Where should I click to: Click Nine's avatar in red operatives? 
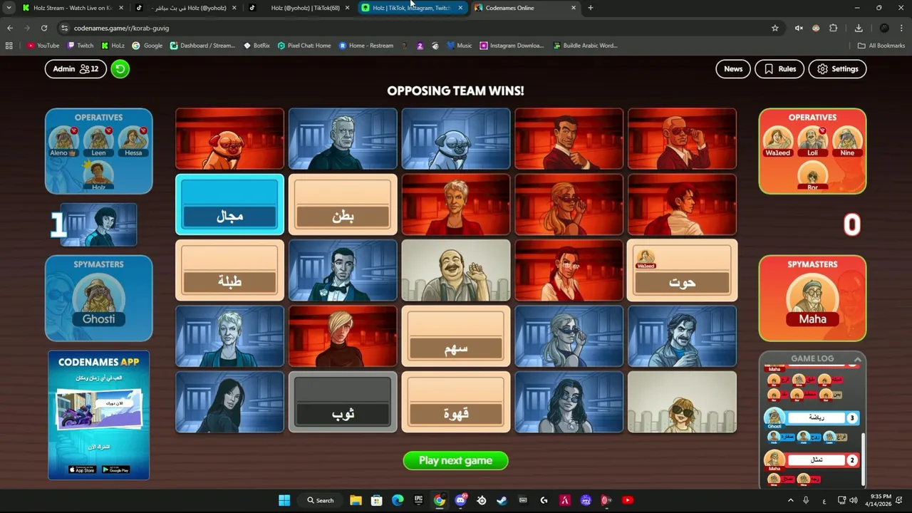(847, 141)
